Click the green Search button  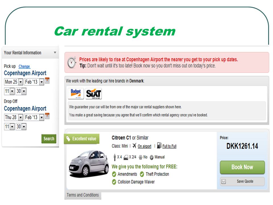click(x=49, y=139)
